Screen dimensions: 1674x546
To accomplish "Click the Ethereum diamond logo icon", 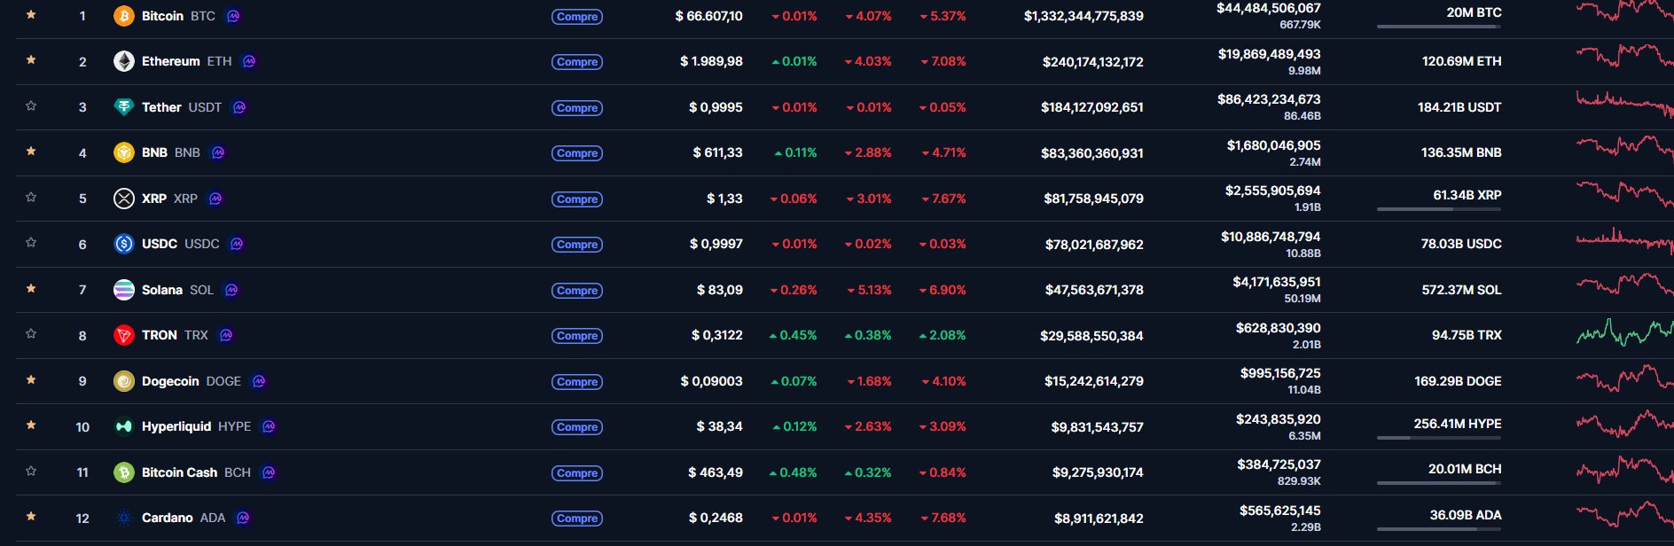I will coord(124,61).
